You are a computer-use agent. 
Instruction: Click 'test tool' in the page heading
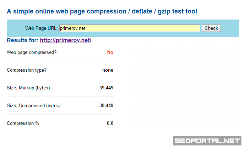click(185, 11)
